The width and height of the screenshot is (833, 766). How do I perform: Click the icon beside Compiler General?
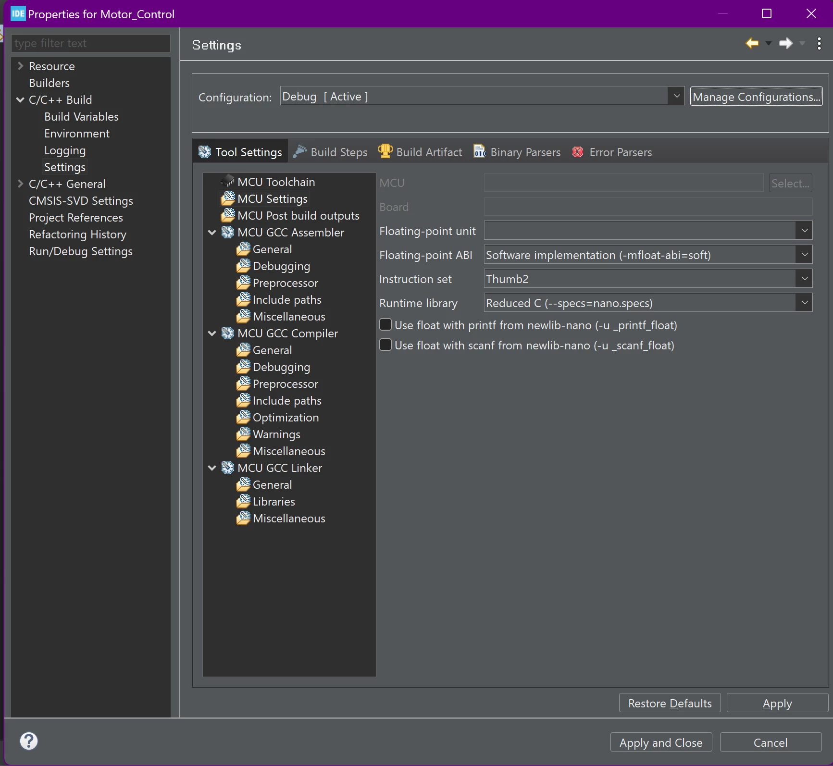click(243, 350)
